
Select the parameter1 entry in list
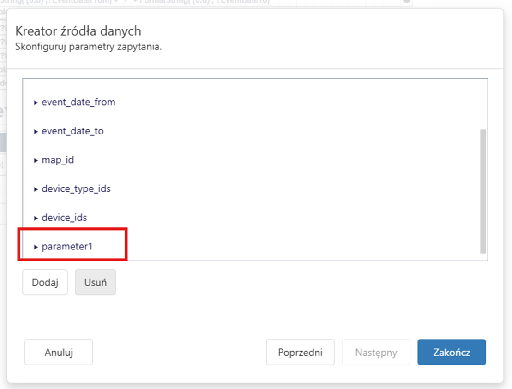(67, 247)
